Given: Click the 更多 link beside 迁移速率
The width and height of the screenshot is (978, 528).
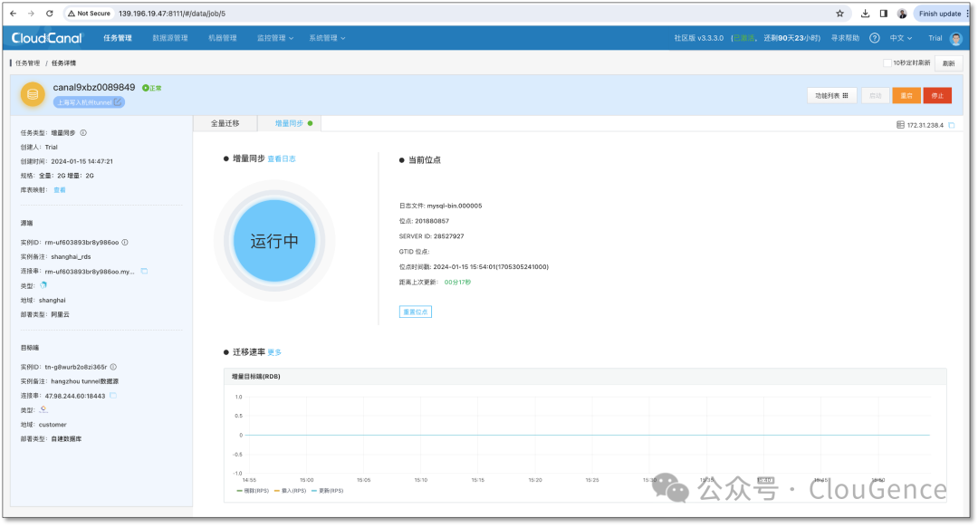Looking at the screenshot, I should click(x=274, y=352).
